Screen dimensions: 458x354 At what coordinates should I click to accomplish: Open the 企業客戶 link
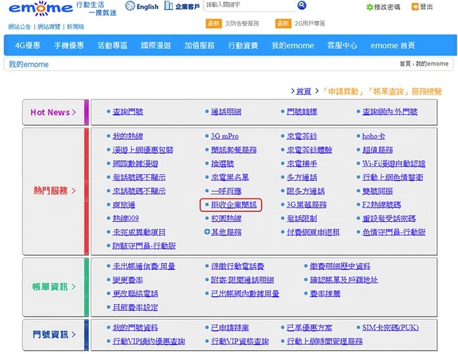coord(187,7)
